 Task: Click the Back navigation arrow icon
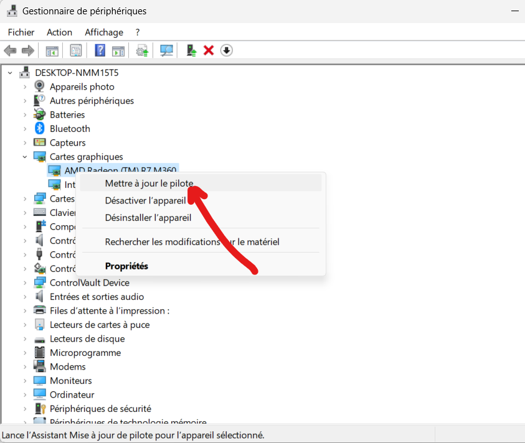coord(10,50)
